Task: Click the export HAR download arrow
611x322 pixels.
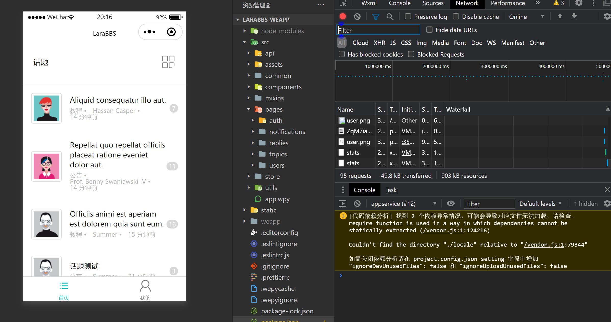Action: pyautogui.click(x=574, y=17)
